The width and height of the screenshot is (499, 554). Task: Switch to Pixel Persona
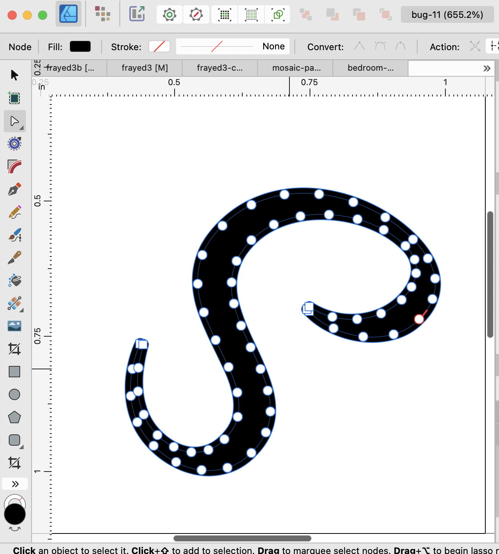pyautogui.click(x=103, y=14)
